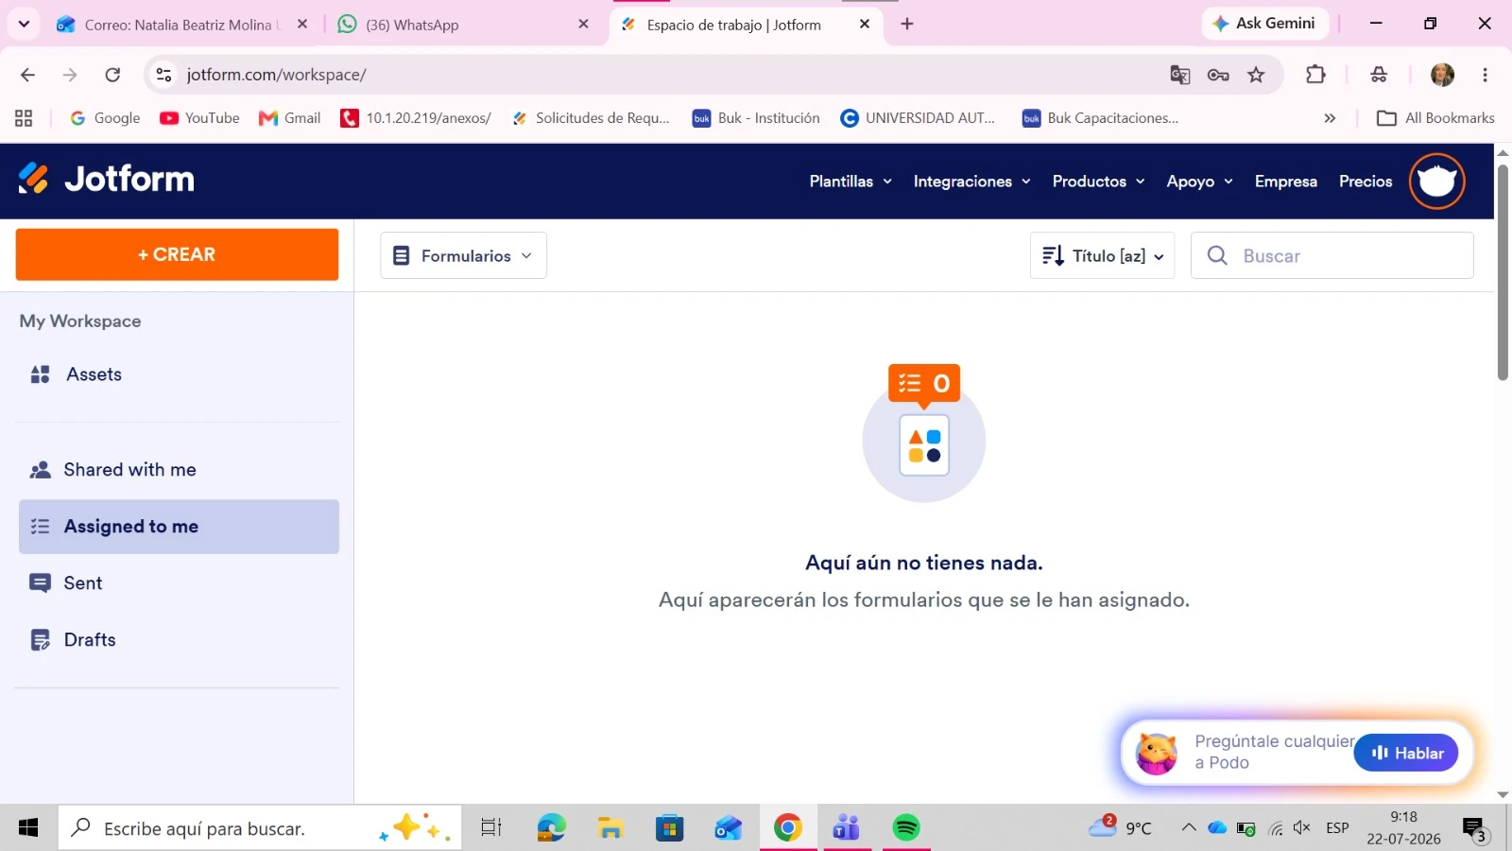
Task: Click the empty-state assets illustration
Action: pos(924,433)
